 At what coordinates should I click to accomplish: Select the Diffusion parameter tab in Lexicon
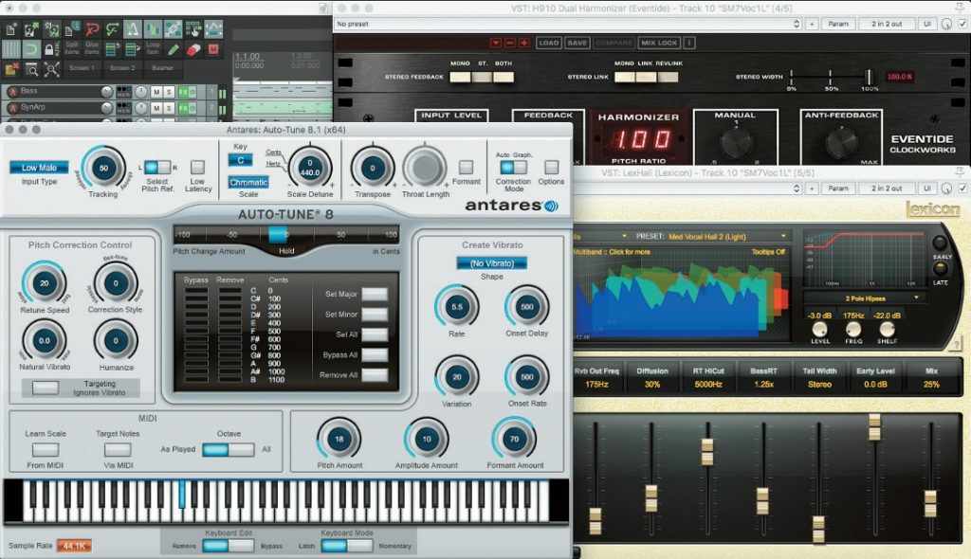pyautogui.click(x=652, y=377)
